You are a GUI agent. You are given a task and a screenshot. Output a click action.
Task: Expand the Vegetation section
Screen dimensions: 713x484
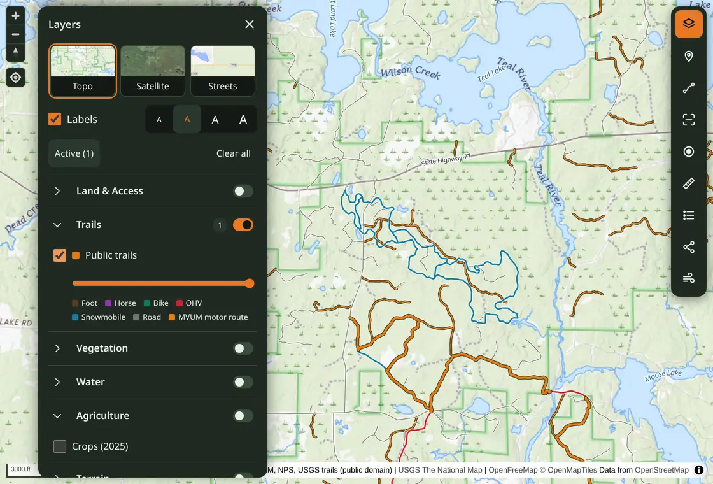tap(57, 348)
